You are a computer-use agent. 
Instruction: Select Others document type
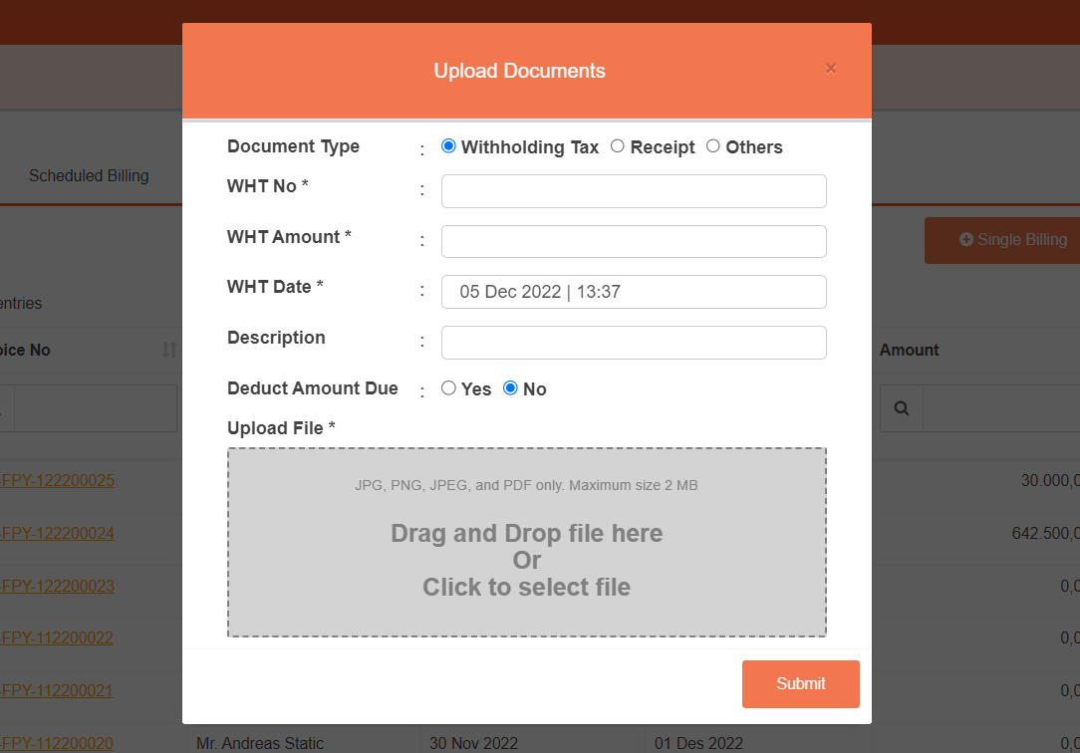[x=713, y=146]
